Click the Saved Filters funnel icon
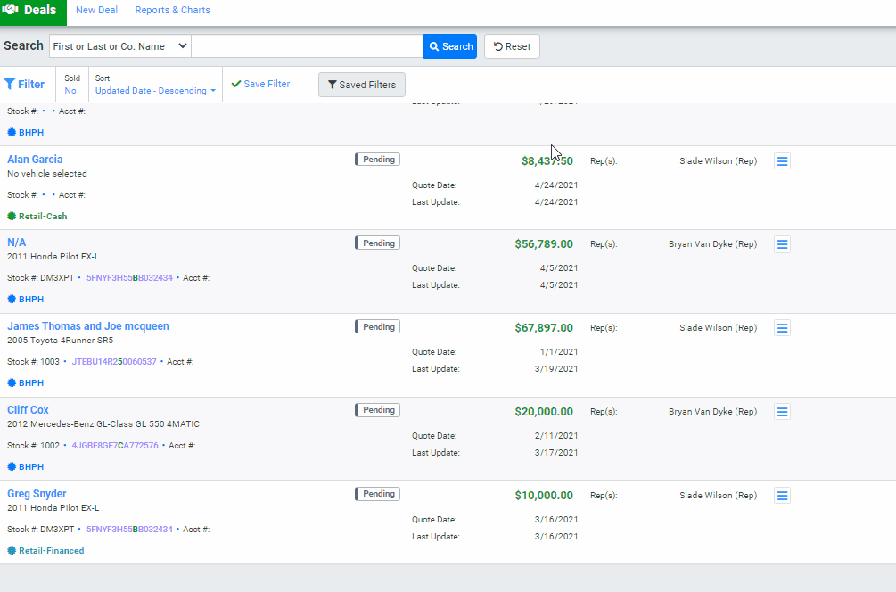This screenshot has width=896, height=592. click(332, 85)
